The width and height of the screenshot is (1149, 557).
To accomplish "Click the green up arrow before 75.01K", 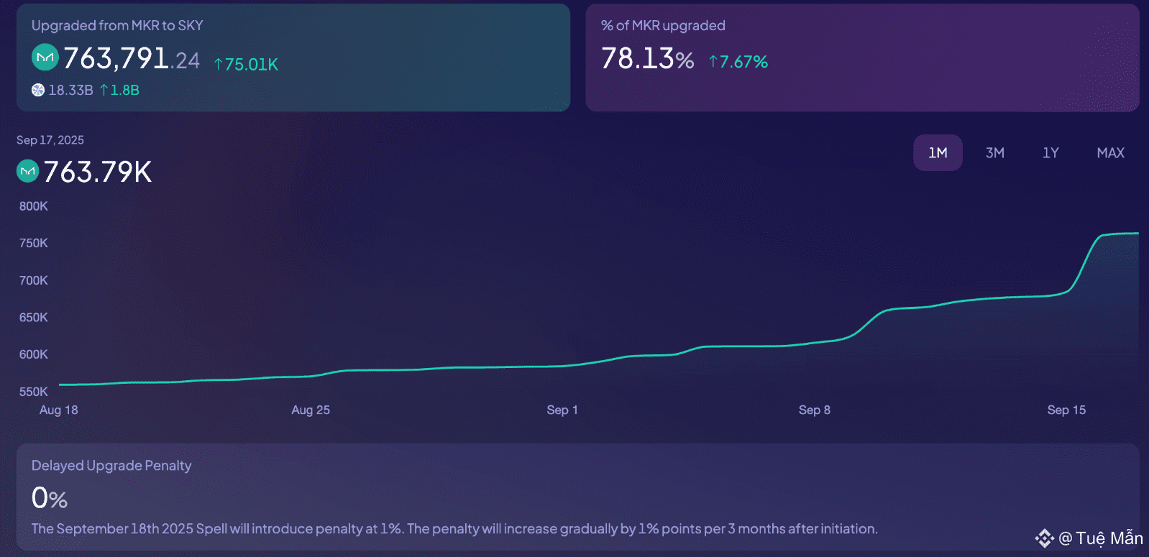I will pyautogui.click(x=219, y=64).
